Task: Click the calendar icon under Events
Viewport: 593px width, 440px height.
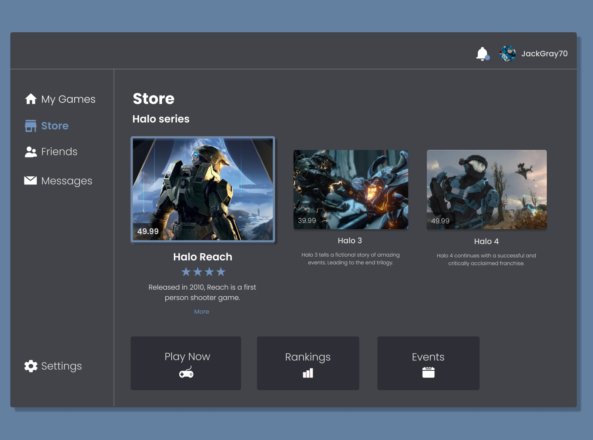Action: tap(428, 372)
